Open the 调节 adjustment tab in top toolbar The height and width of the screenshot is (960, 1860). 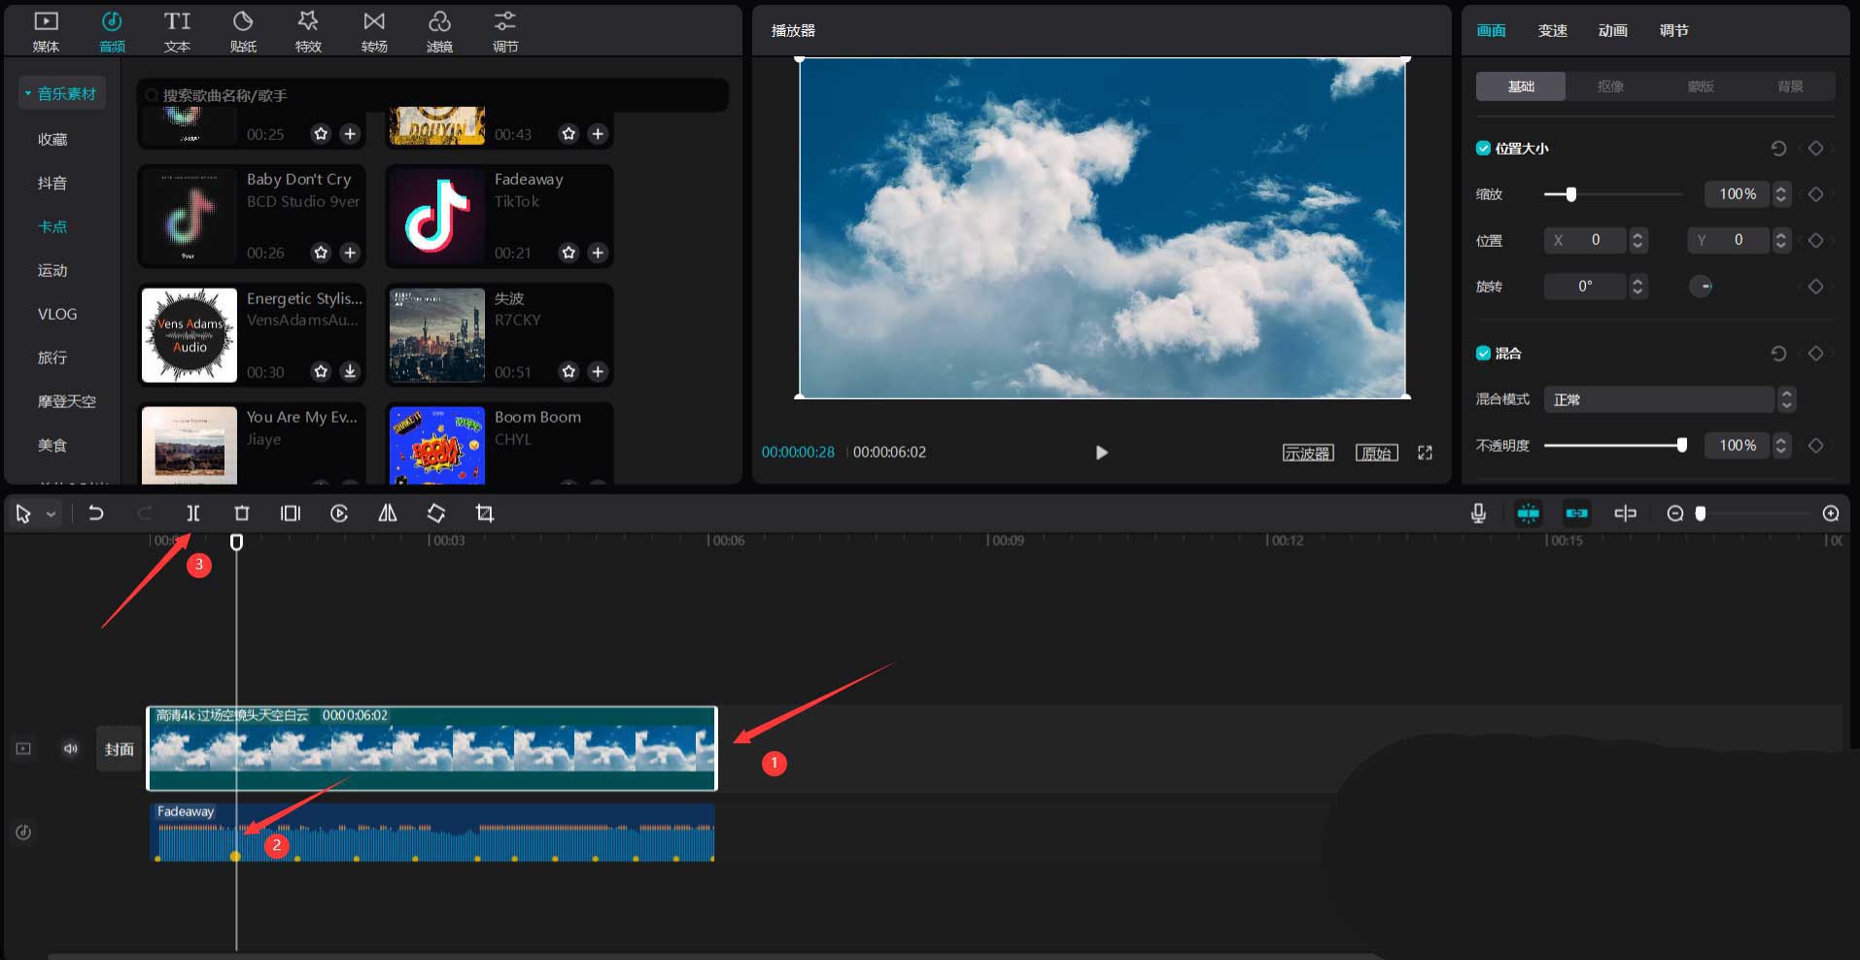coord(505,31)
